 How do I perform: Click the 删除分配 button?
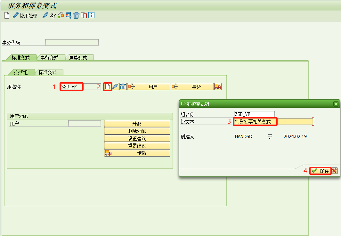point(137,131)
